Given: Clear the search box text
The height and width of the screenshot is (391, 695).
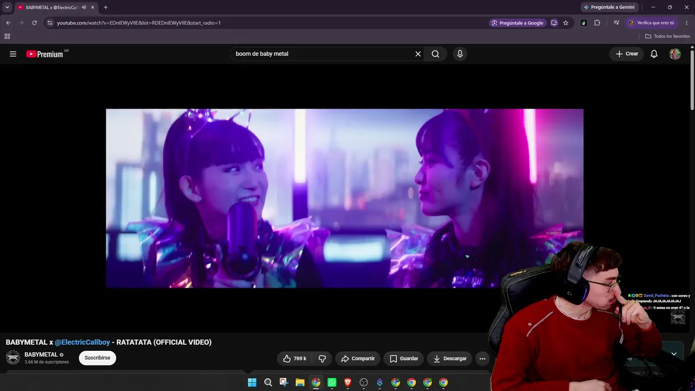Looking at the screenshot, I should 418,54.
